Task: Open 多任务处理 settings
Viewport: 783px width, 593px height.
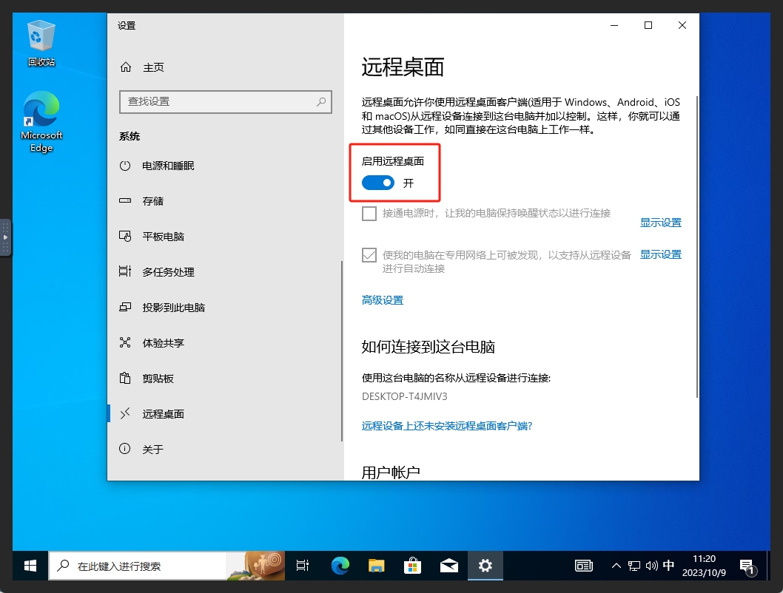Action: pos(169,271)
